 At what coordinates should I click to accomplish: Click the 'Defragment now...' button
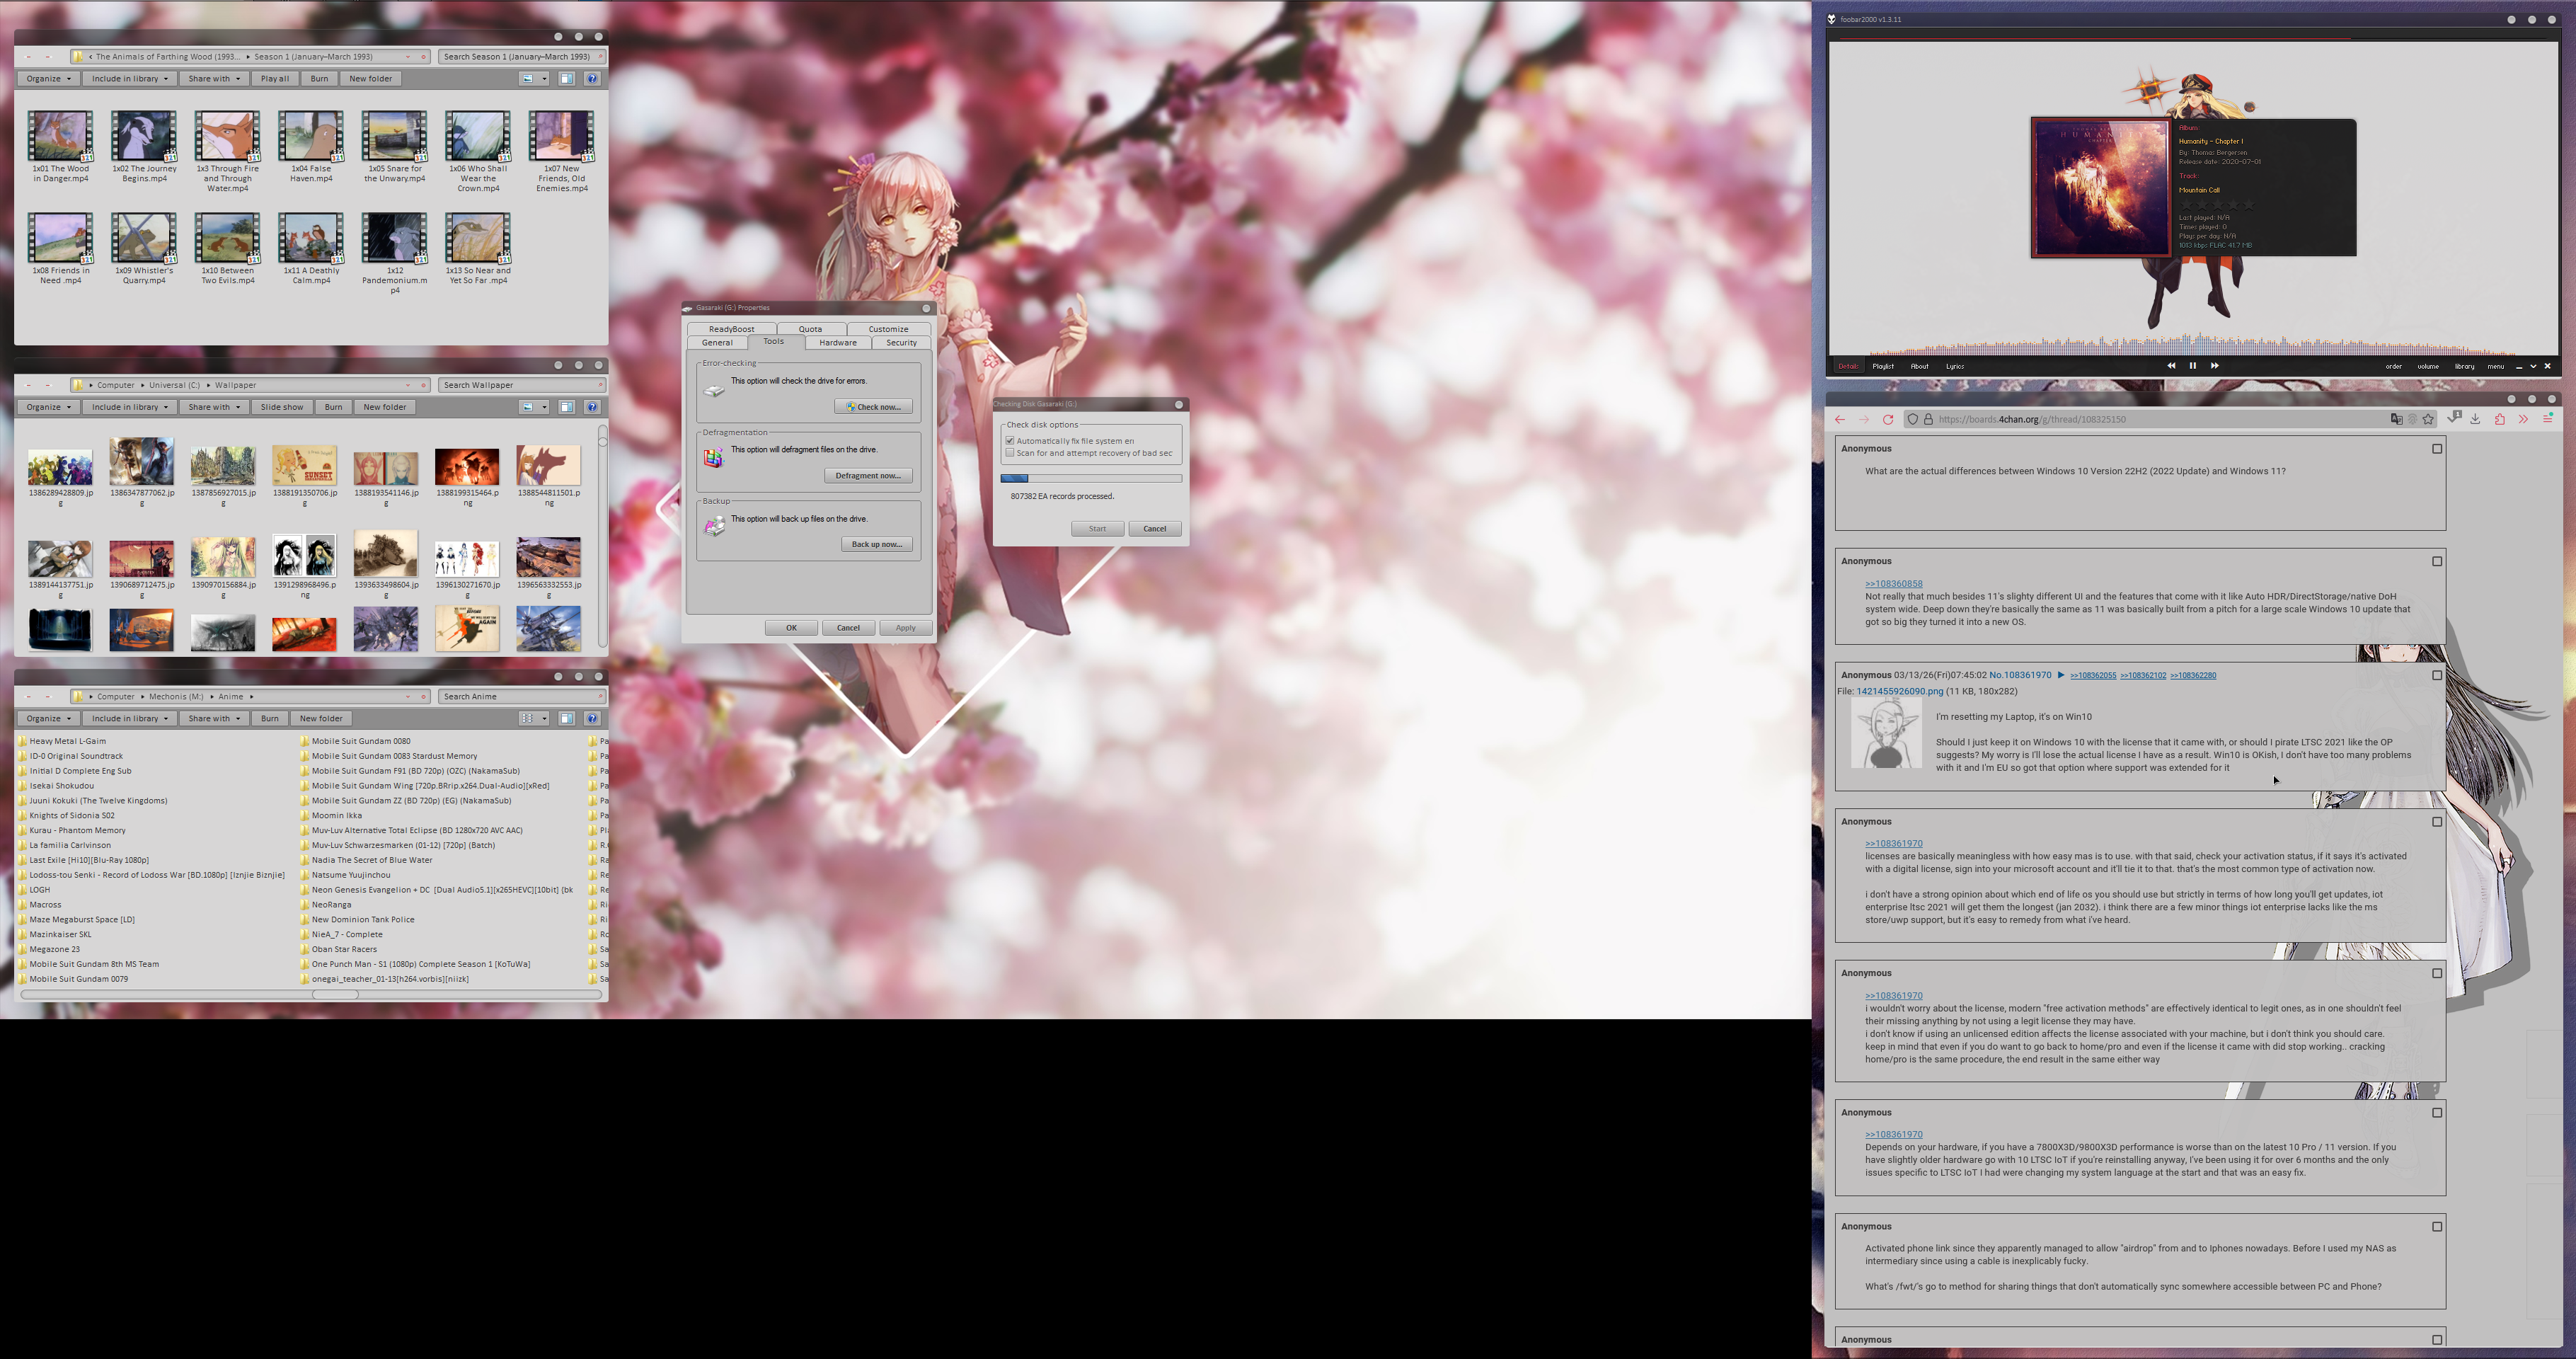868,476
